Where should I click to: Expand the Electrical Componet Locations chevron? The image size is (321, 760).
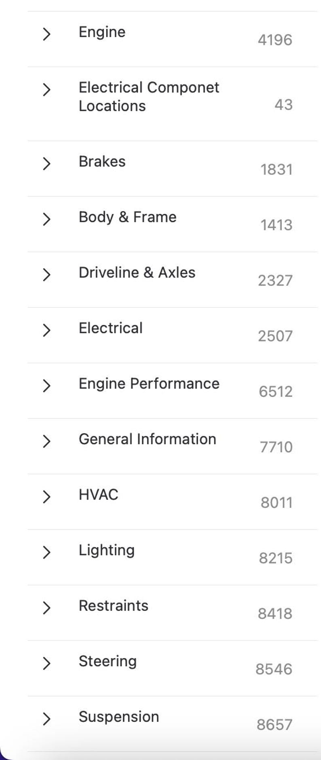(46, 89)
